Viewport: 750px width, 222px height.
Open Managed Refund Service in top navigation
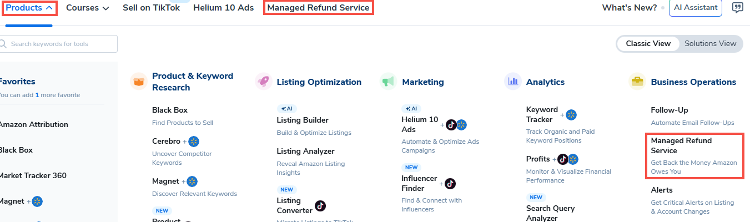318,8
